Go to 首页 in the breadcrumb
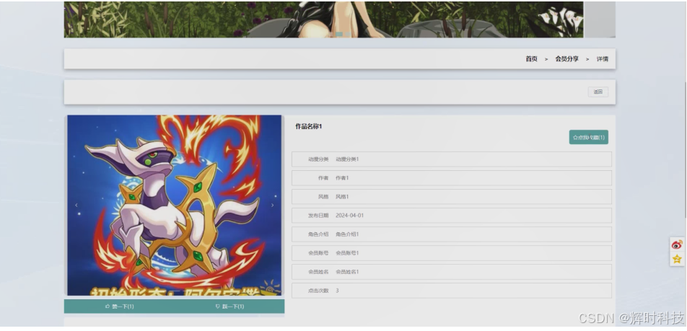 (x=531, y=58)
